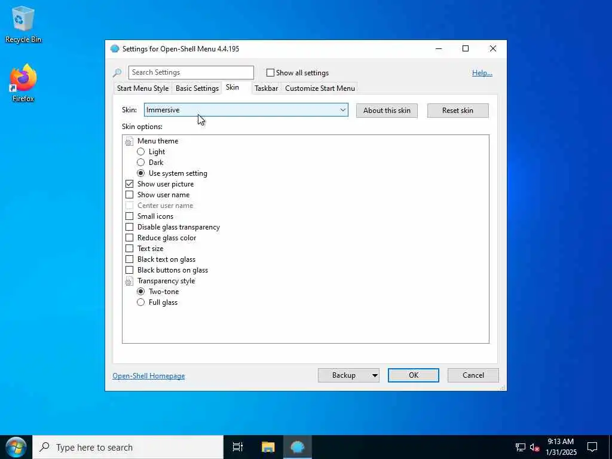Open Customize Start Menu tab

point(320,88)
